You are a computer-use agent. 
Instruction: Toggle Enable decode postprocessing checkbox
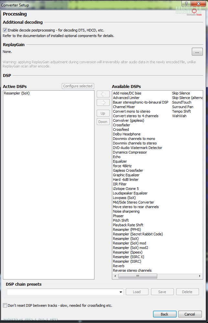[x=5, y=30]
